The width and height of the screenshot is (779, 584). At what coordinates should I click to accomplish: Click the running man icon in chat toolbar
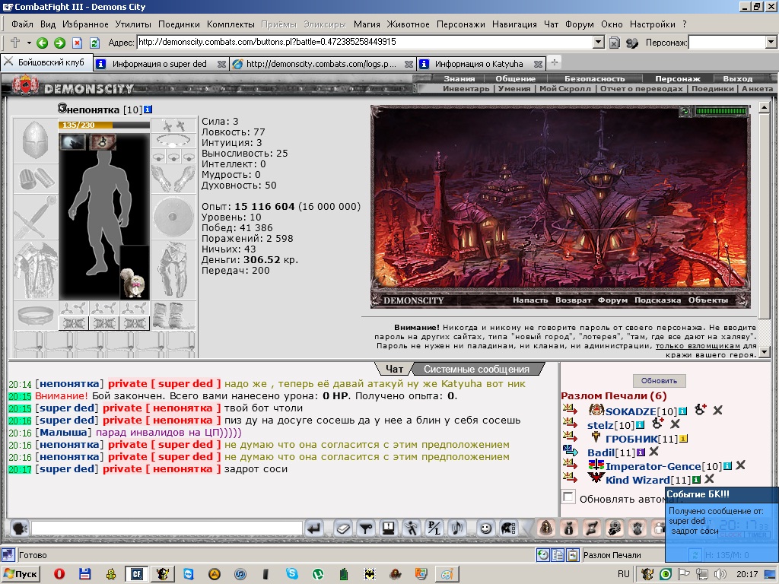[x=412, y=528]
